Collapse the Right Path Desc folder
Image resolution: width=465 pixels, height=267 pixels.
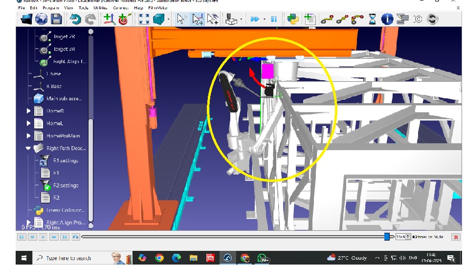(x=28, y=148)
